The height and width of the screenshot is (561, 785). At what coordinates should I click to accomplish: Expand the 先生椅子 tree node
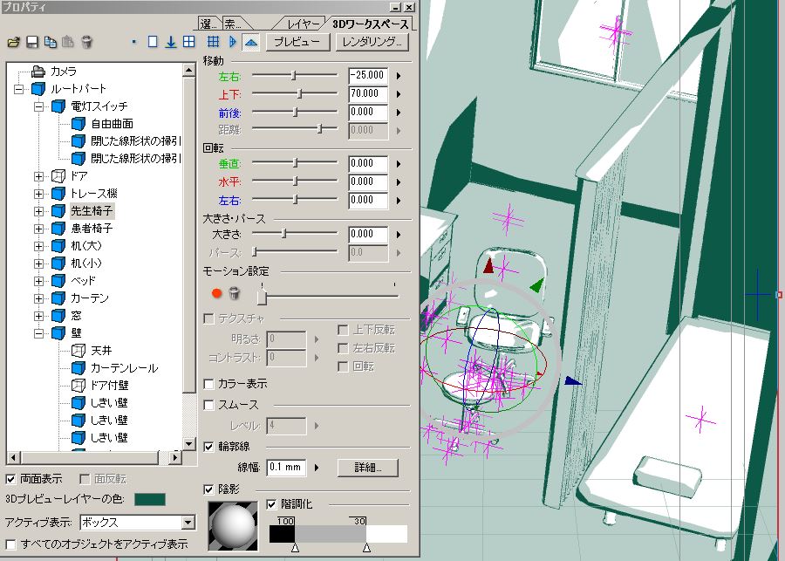[38, 211]
